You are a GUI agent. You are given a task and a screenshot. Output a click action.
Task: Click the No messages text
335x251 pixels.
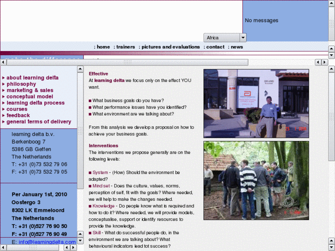click(262, 21)
